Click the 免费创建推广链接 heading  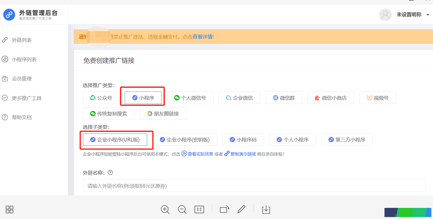(x=109, y=61)
